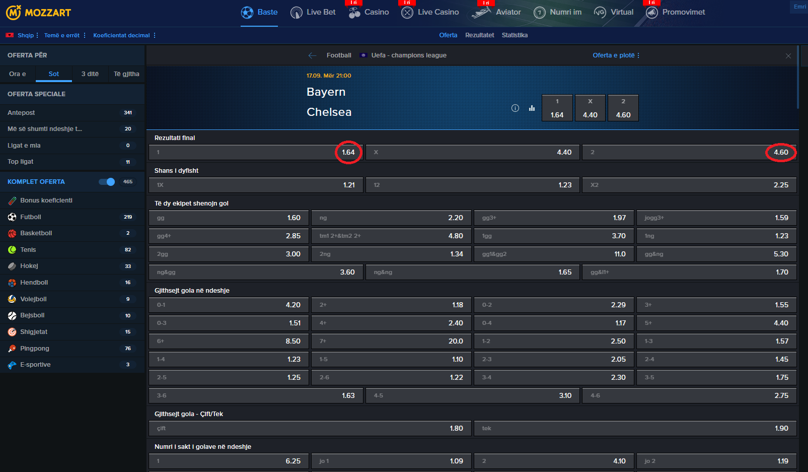Click the E-sportive gamepad icon

(12, 365)
